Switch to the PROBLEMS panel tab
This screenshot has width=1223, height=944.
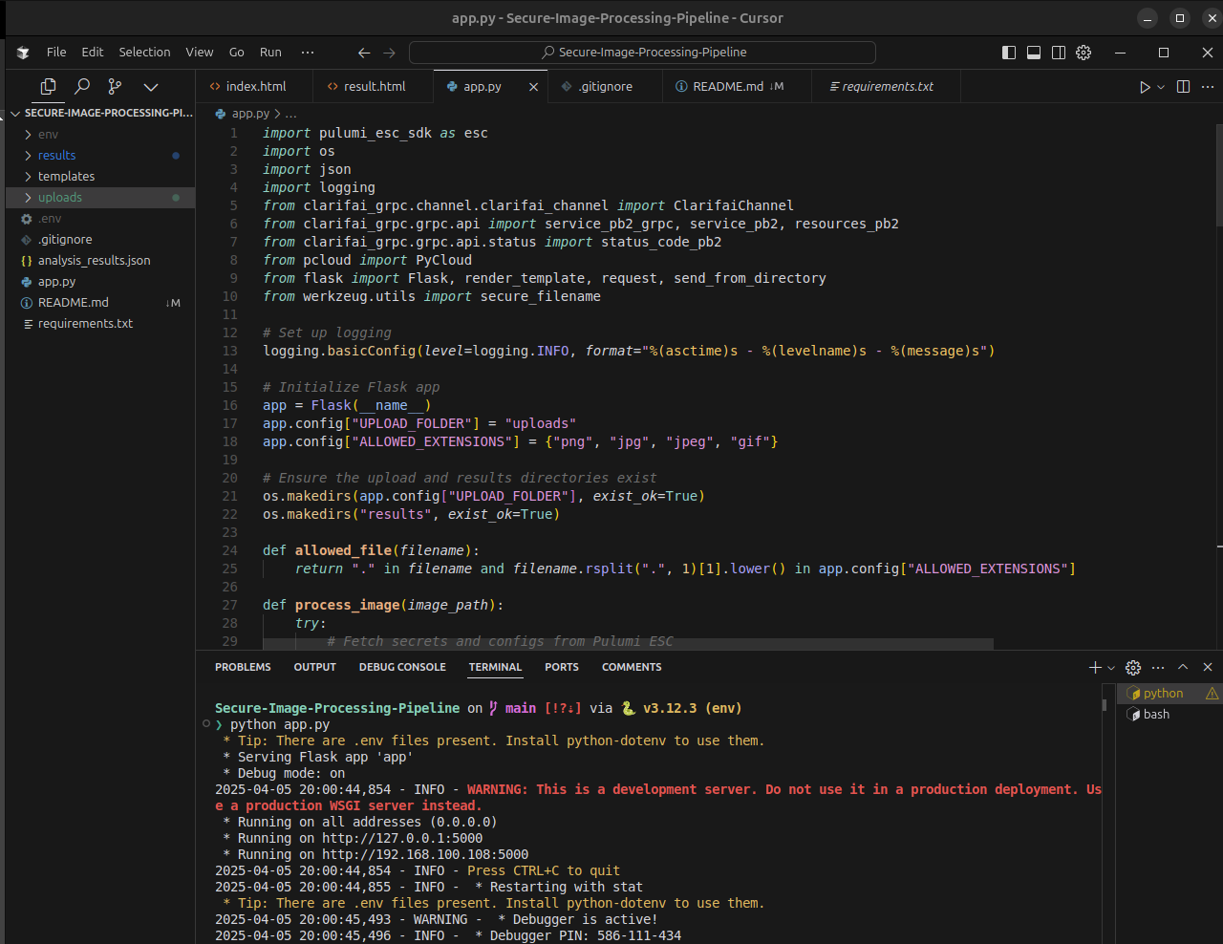pos(243,667)
